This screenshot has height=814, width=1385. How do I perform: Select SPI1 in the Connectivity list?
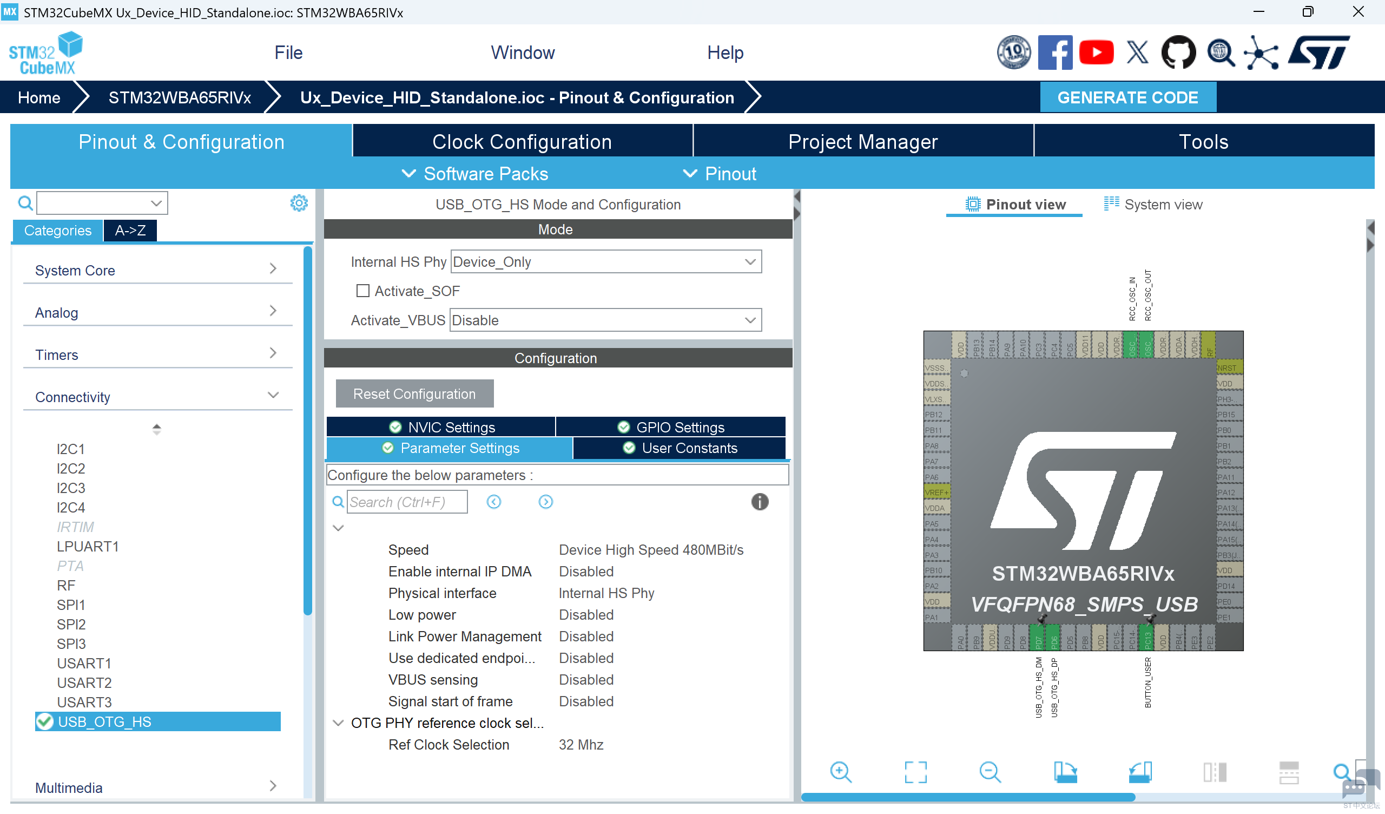click(x=71, y=605)
